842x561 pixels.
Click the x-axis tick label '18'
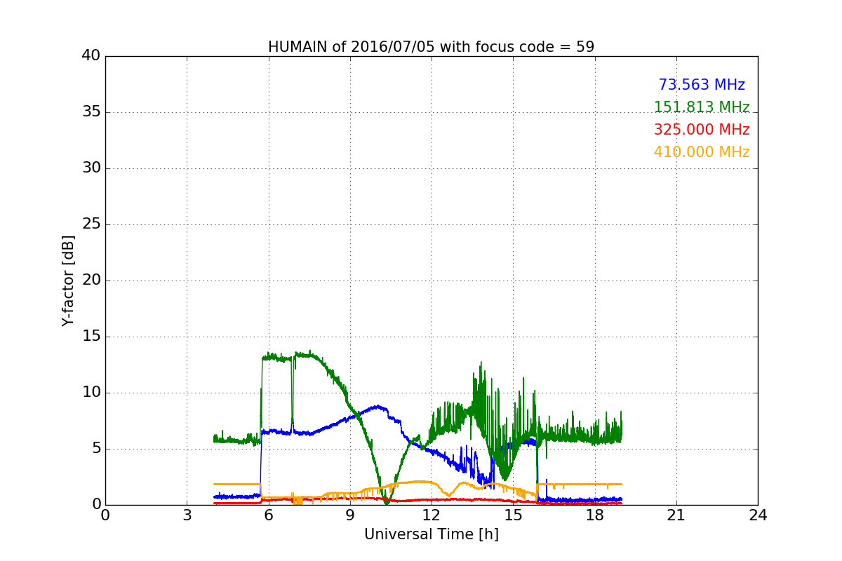[594, 515]
